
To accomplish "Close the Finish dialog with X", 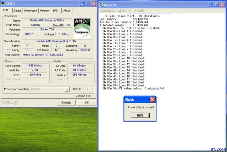I will pyautogui.click(x=153, y=99).
